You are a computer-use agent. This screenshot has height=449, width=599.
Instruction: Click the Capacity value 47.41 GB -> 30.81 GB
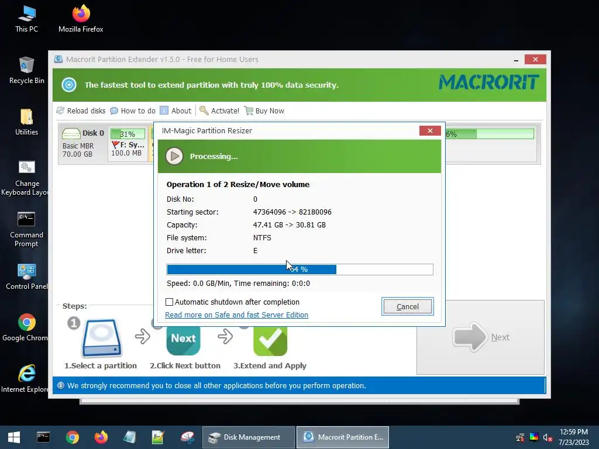coord(289,225)
